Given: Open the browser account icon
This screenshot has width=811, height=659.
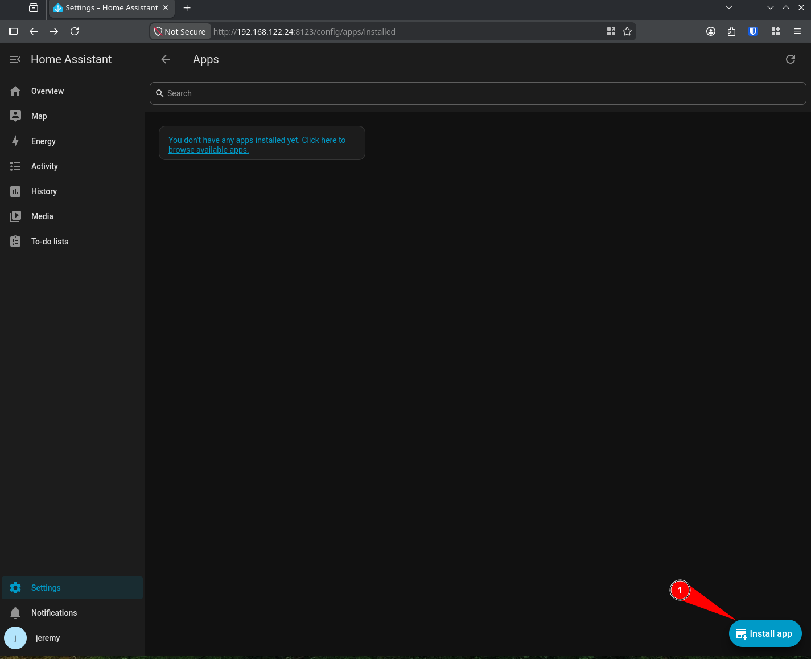Looking at the screenshot, I should tap(711, 31).
